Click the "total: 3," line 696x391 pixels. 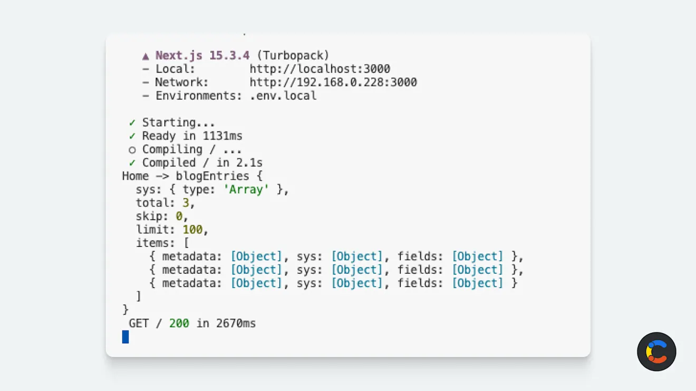pos(166,203)
